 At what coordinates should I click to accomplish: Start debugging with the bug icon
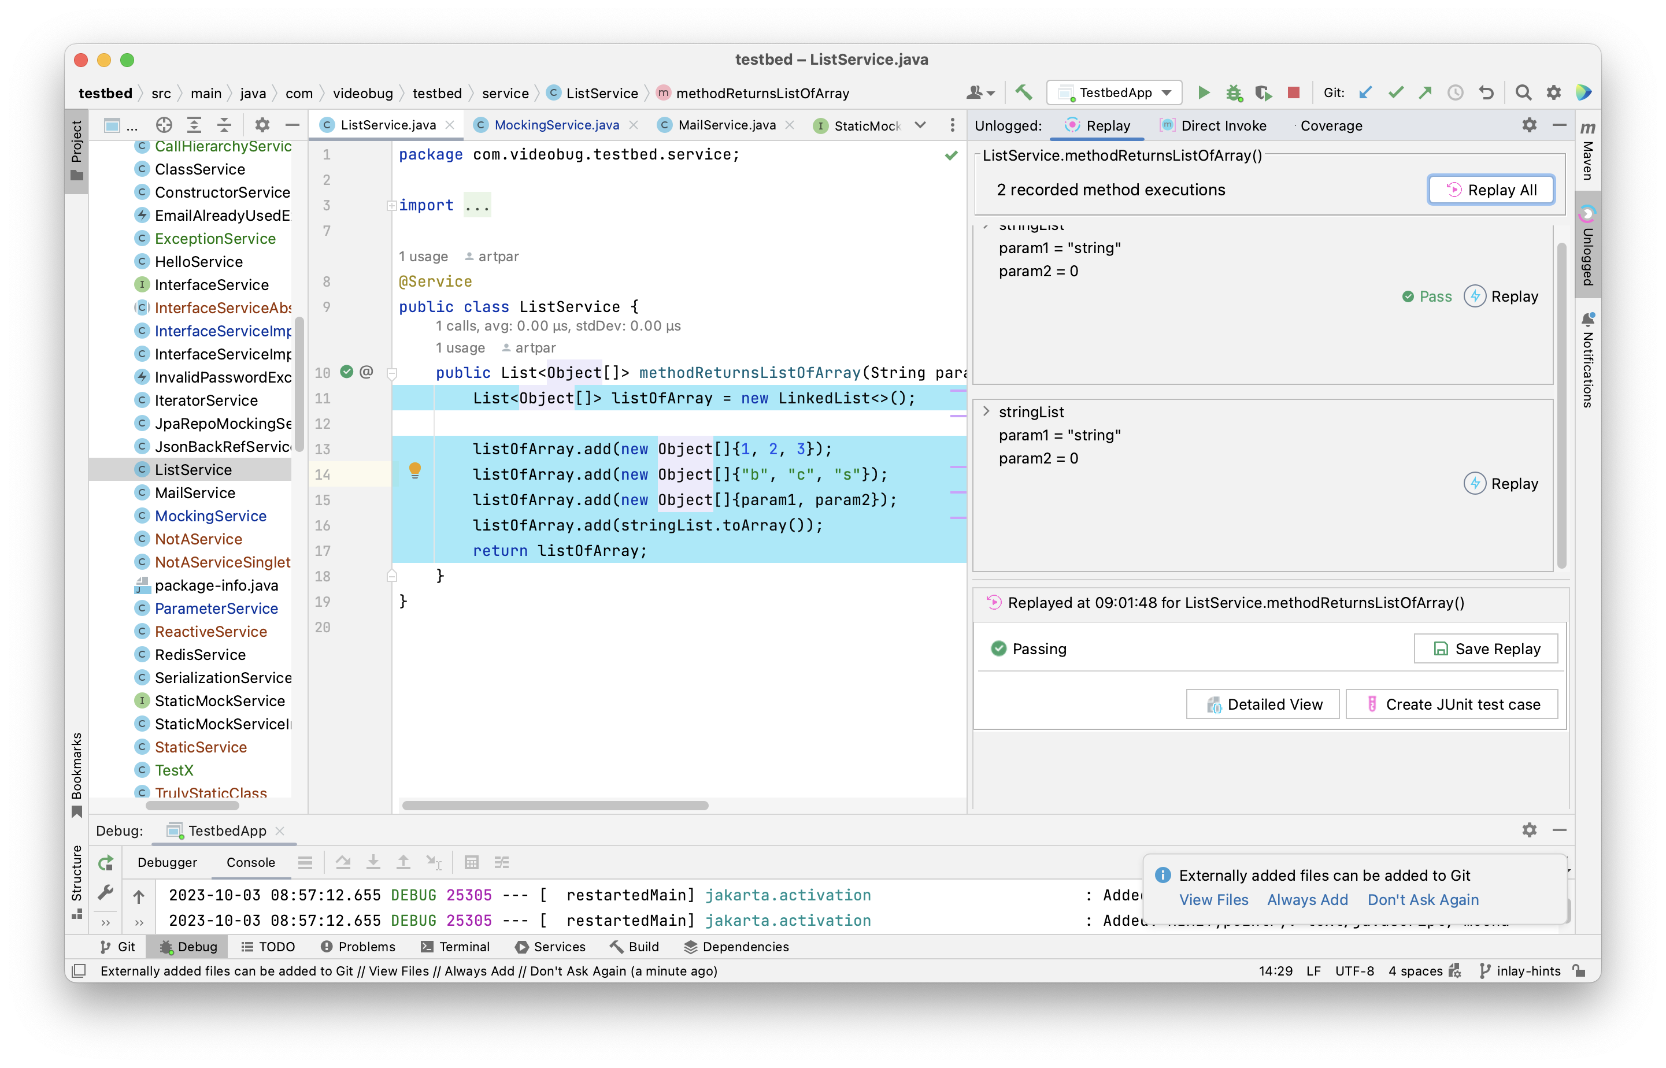pos(1233,93)
